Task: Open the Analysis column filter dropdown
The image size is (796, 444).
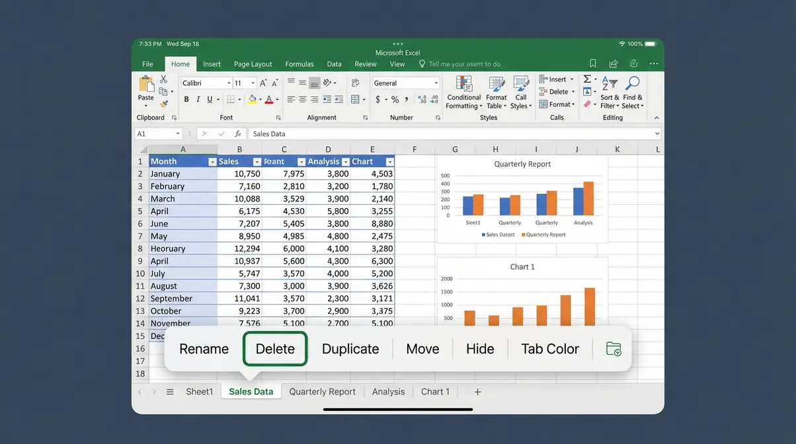Action: pos(345,162)
